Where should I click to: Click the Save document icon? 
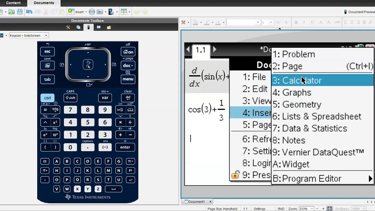(20, 12)
